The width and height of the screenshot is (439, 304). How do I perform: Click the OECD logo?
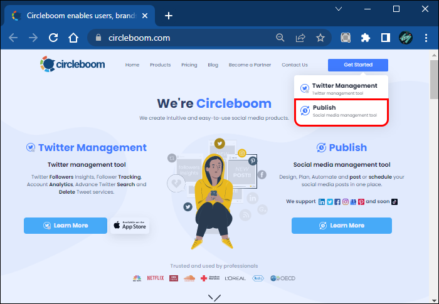coord(283,278)
